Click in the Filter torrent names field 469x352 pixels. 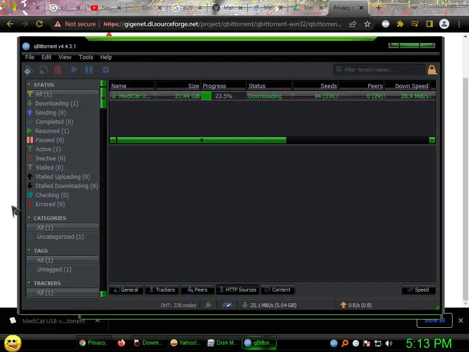379,70
